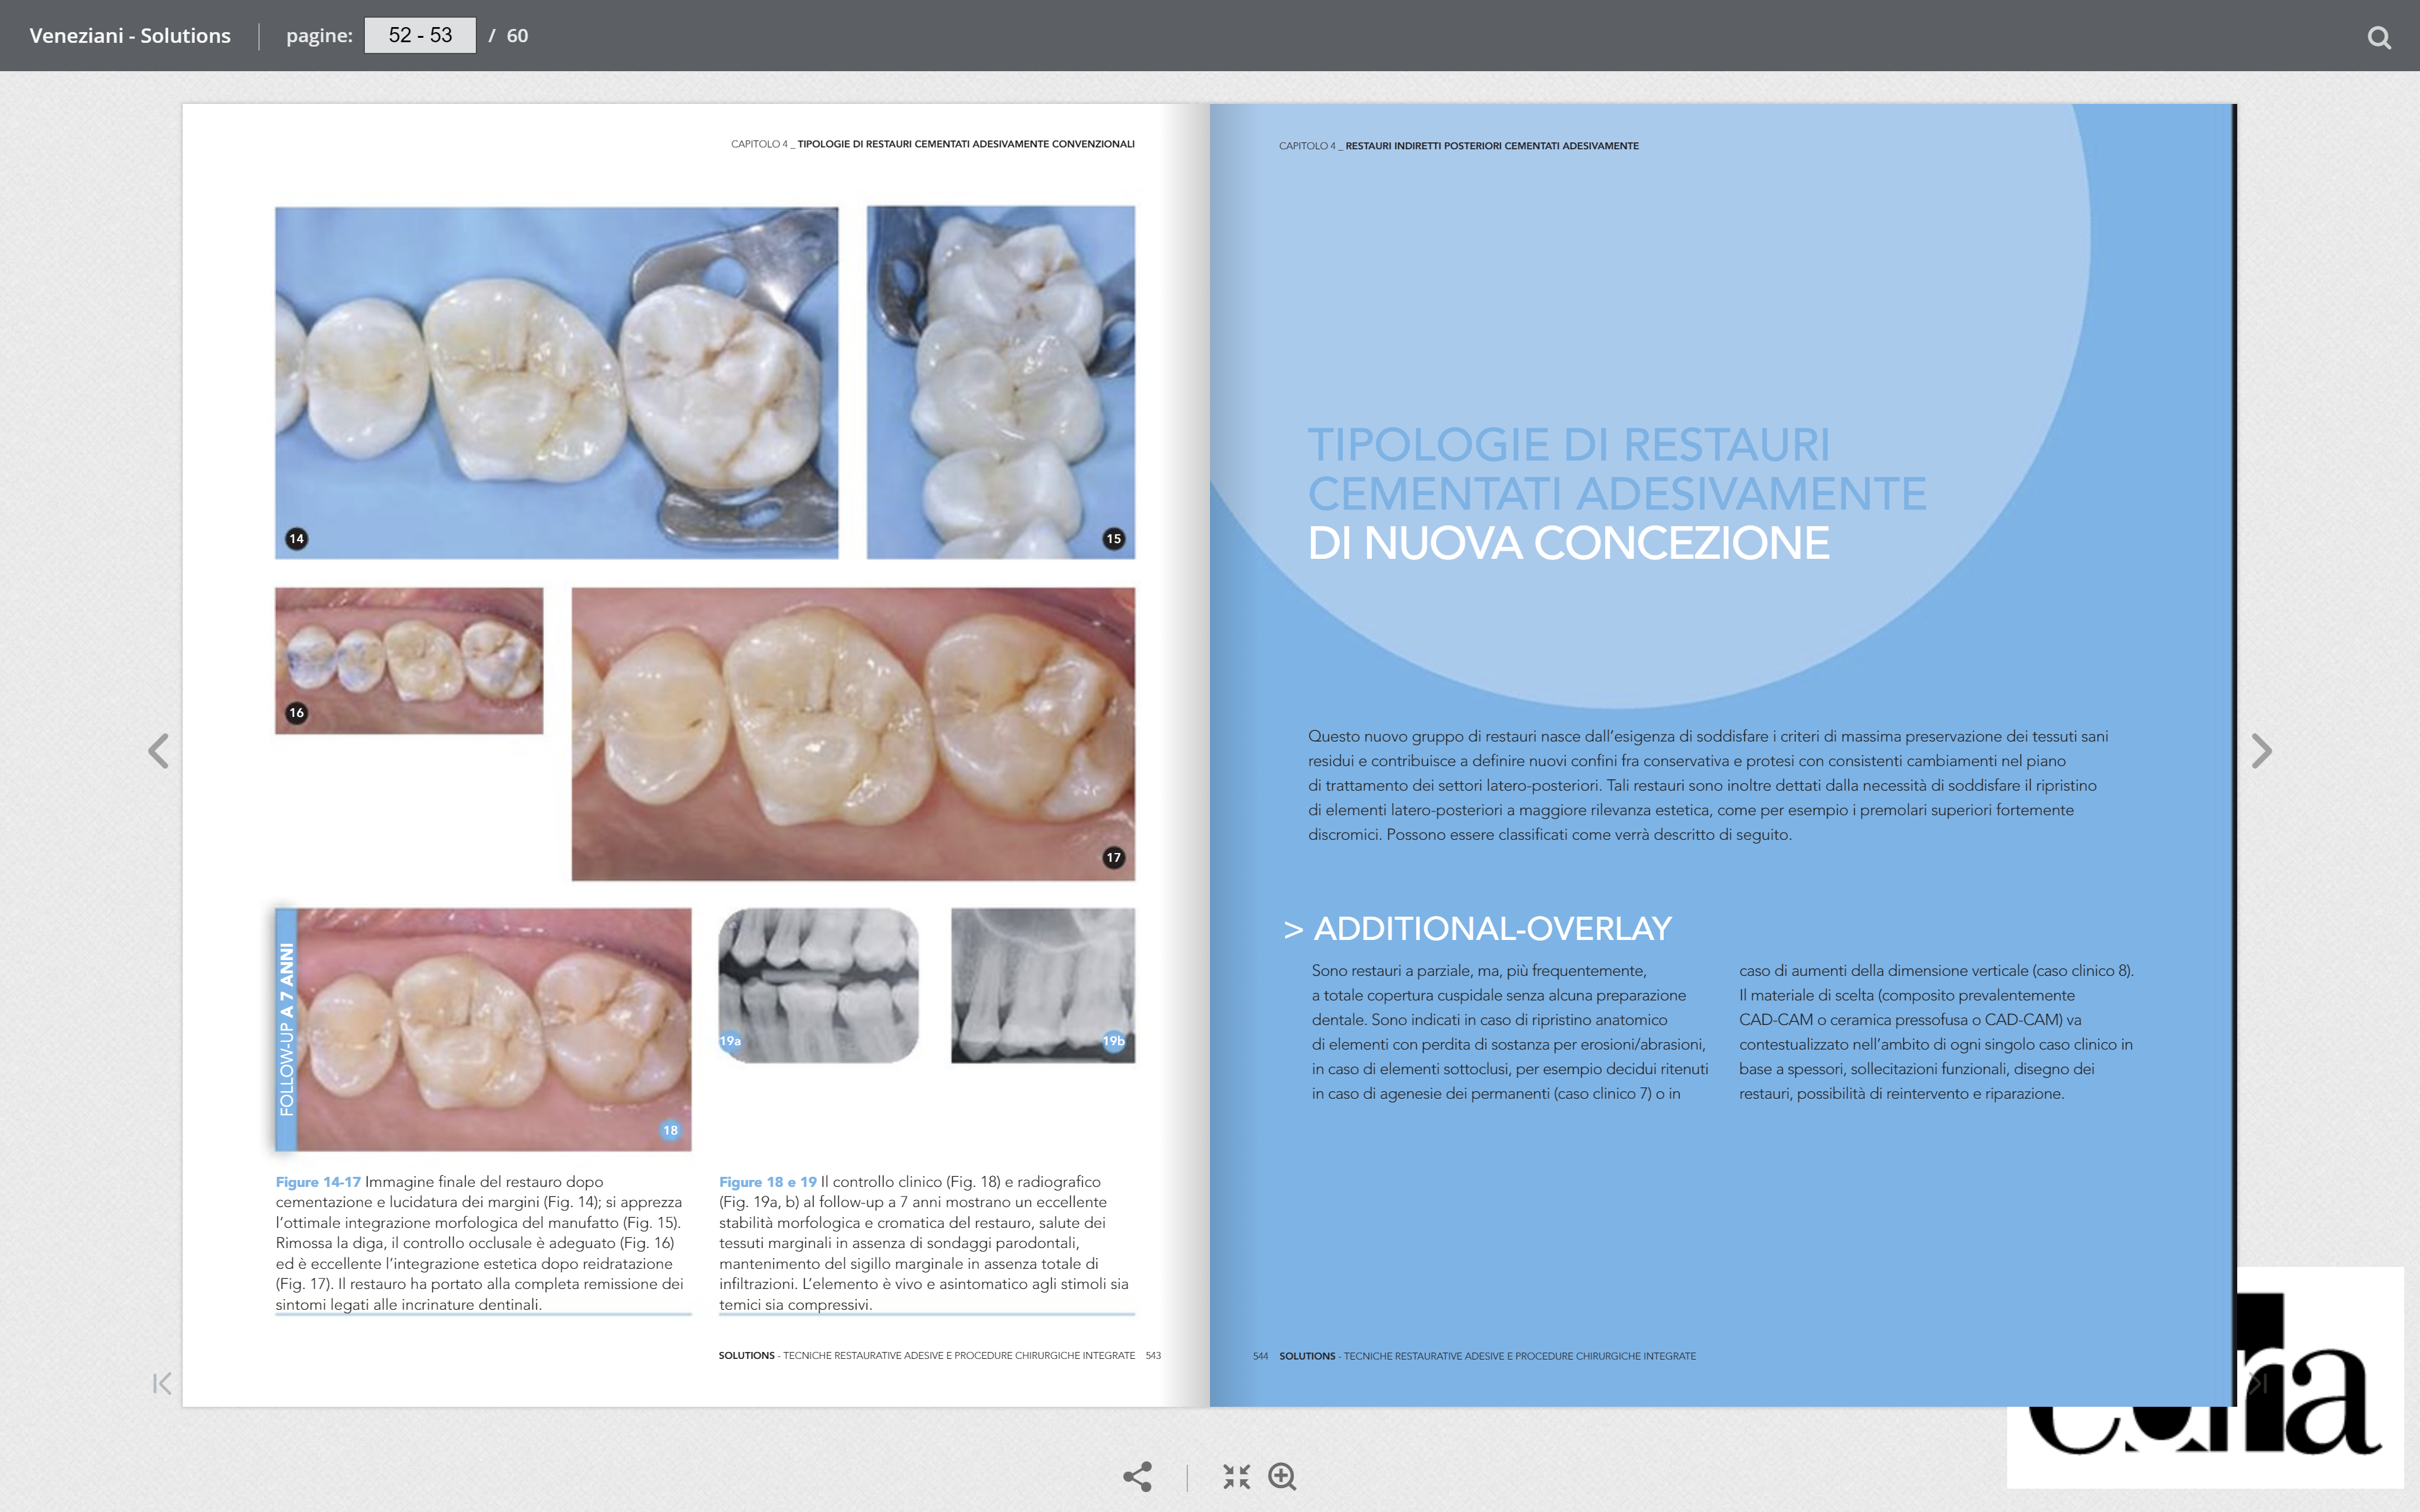This screenshot has width=2420, height=1512.
Task: Exit fullscreen with the collapse arrows icon
Action: click(x=1237, y=1477)
